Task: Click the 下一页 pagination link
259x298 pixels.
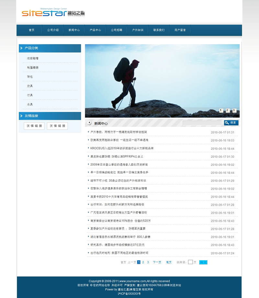Action: pyautogui.click(x=157, y=262)
